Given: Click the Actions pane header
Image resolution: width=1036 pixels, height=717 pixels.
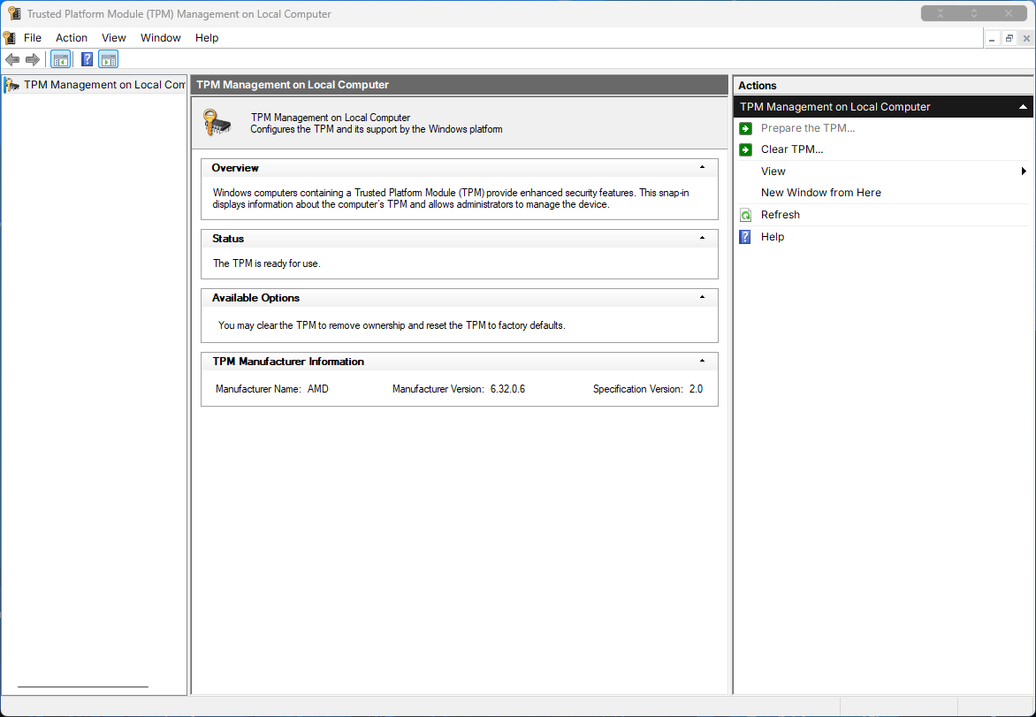Looking at the screenshot, I should pos(883,85).
